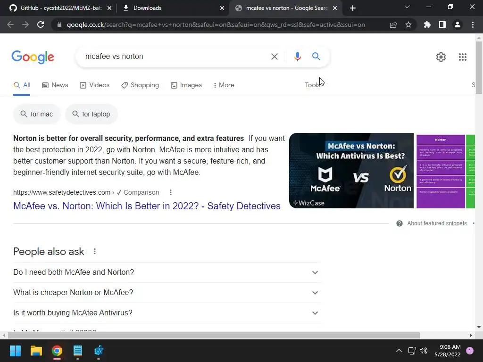Click the vertical scrollbar thumb
The image size is (483, 362).
point(479,68)
